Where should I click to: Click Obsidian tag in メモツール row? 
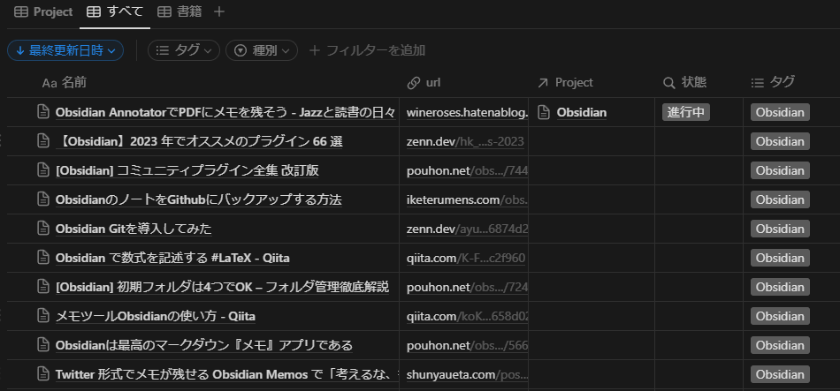point(780,316)
